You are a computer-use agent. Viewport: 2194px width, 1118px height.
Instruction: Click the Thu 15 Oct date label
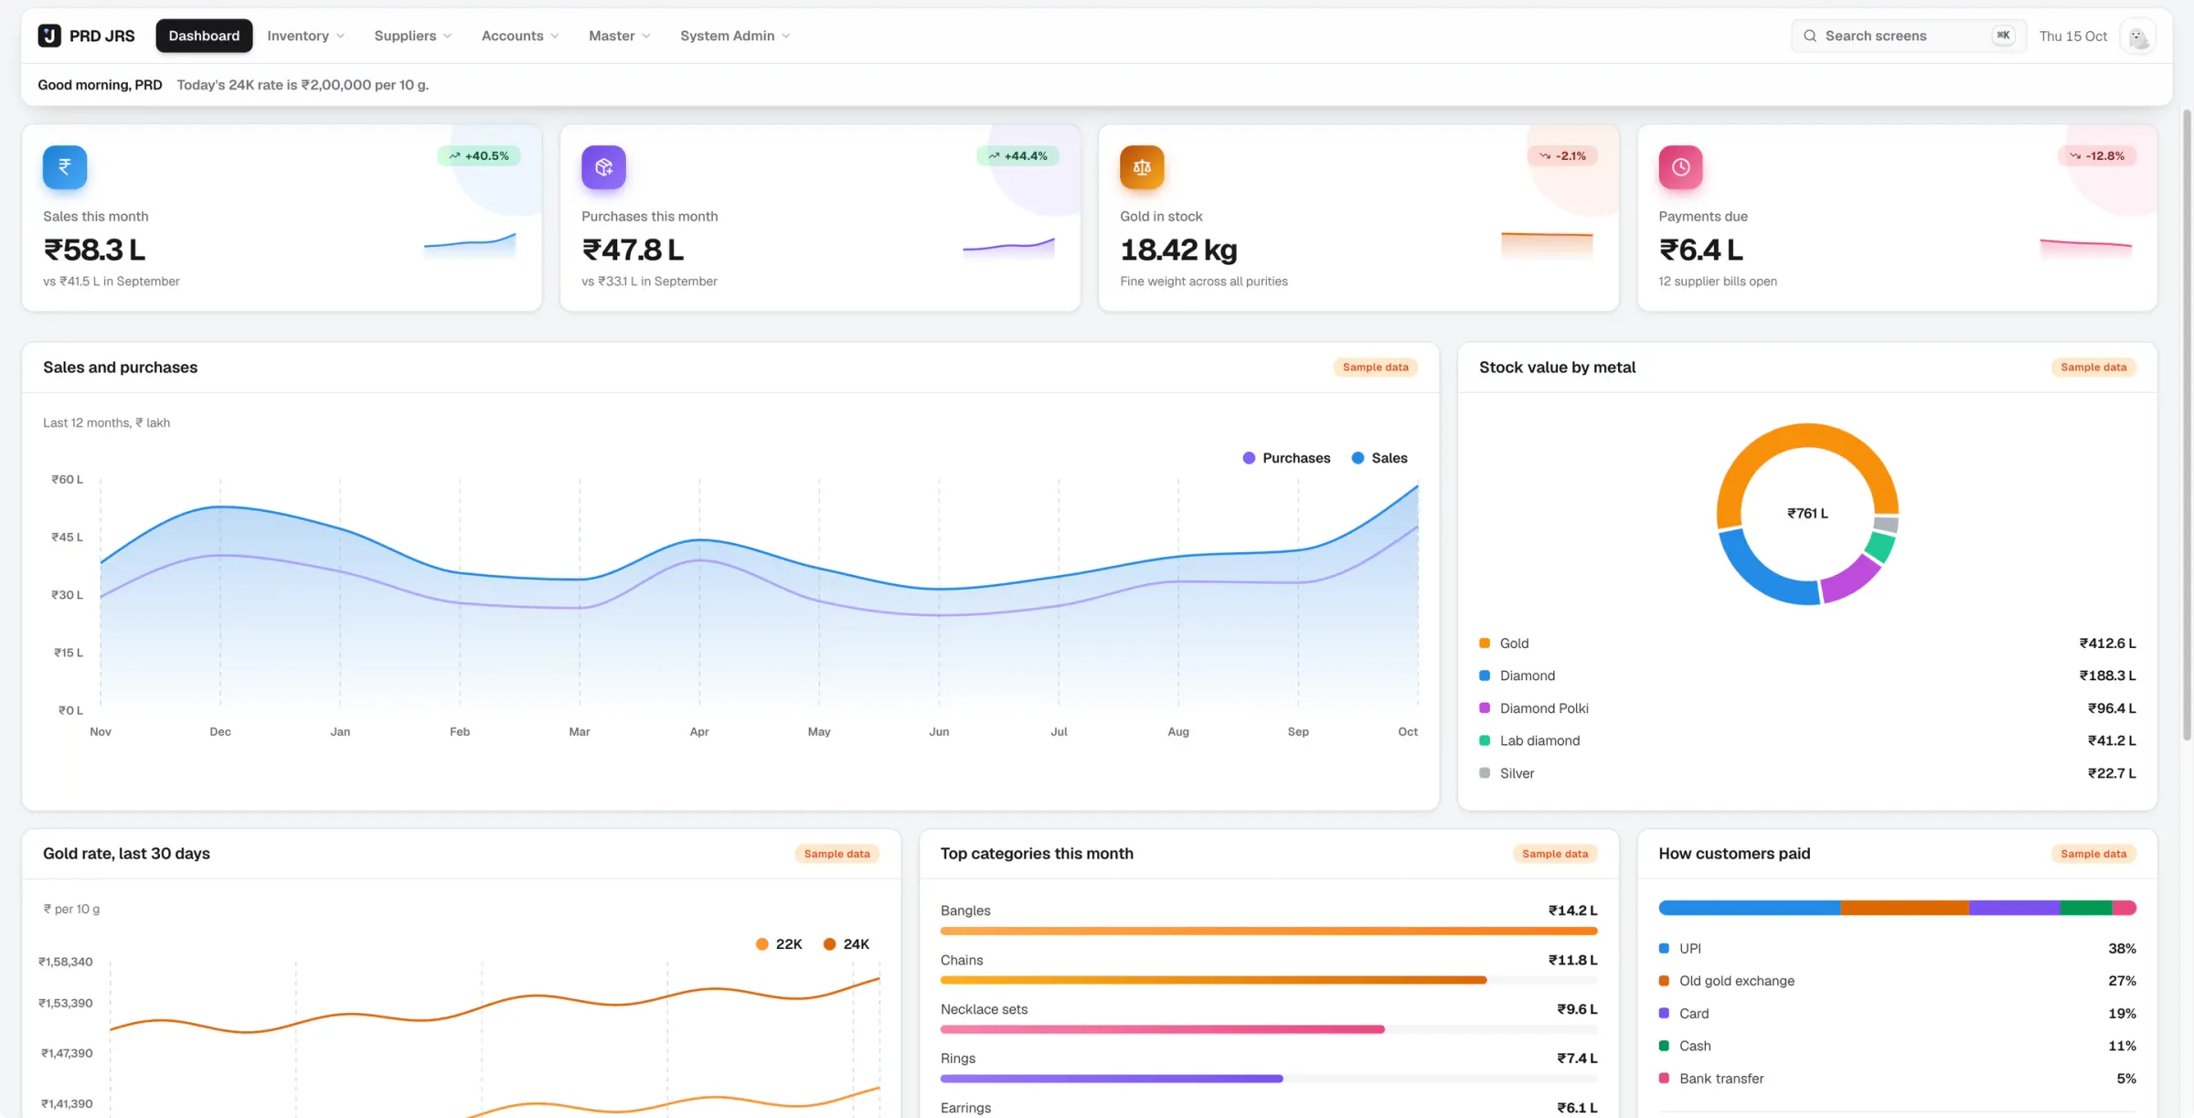tap(2072, 37)
